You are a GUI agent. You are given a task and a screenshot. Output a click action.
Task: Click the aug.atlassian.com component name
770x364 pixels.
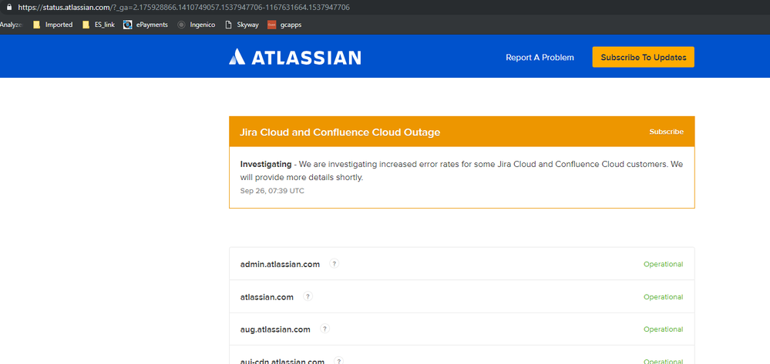275,329
